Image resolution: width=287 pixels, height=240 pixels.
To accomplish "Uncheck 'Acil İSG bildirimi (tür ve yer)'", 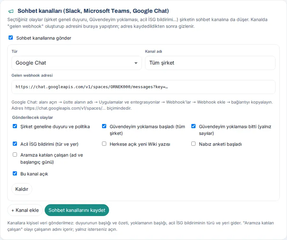I will pyautogui.click(x=15, y=144).
